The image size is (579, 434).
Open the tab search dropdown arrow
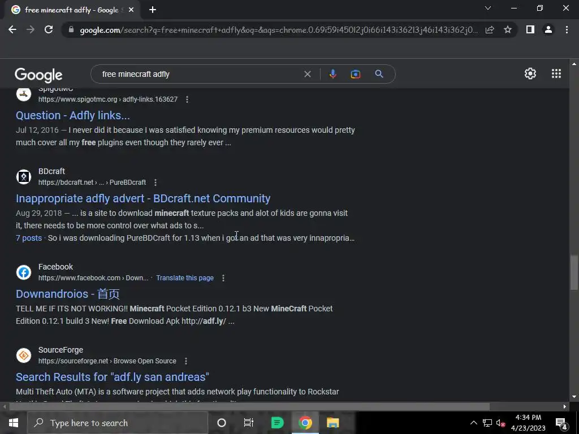tap(488, 8)
